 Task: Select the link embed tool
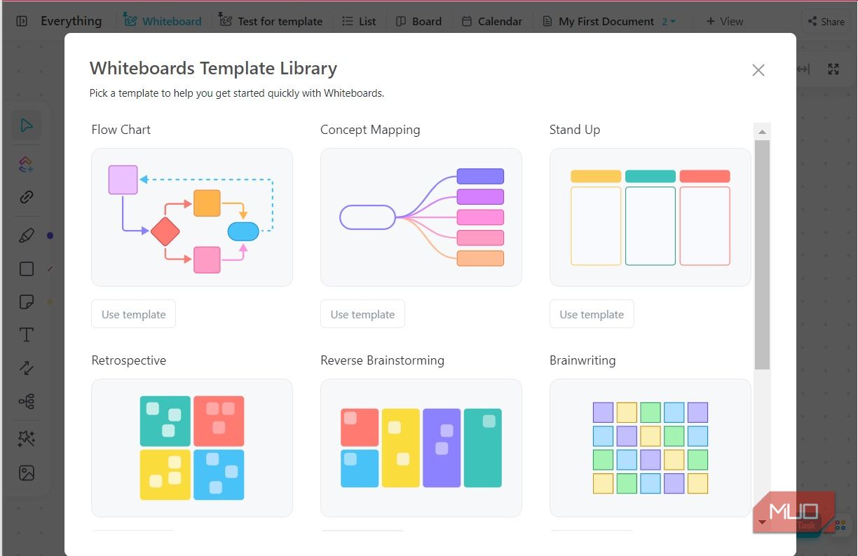tap(27, 197)
